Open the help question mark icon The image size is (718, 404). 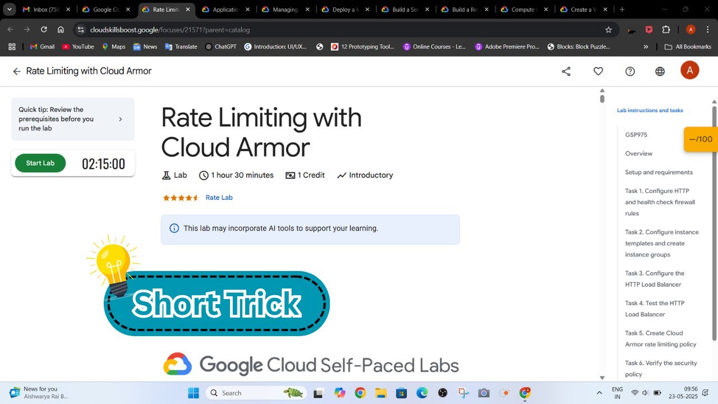630,71
